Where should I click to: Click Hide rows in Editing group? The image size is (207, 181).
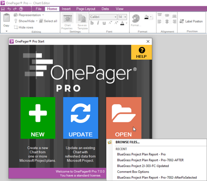[24, 27]
